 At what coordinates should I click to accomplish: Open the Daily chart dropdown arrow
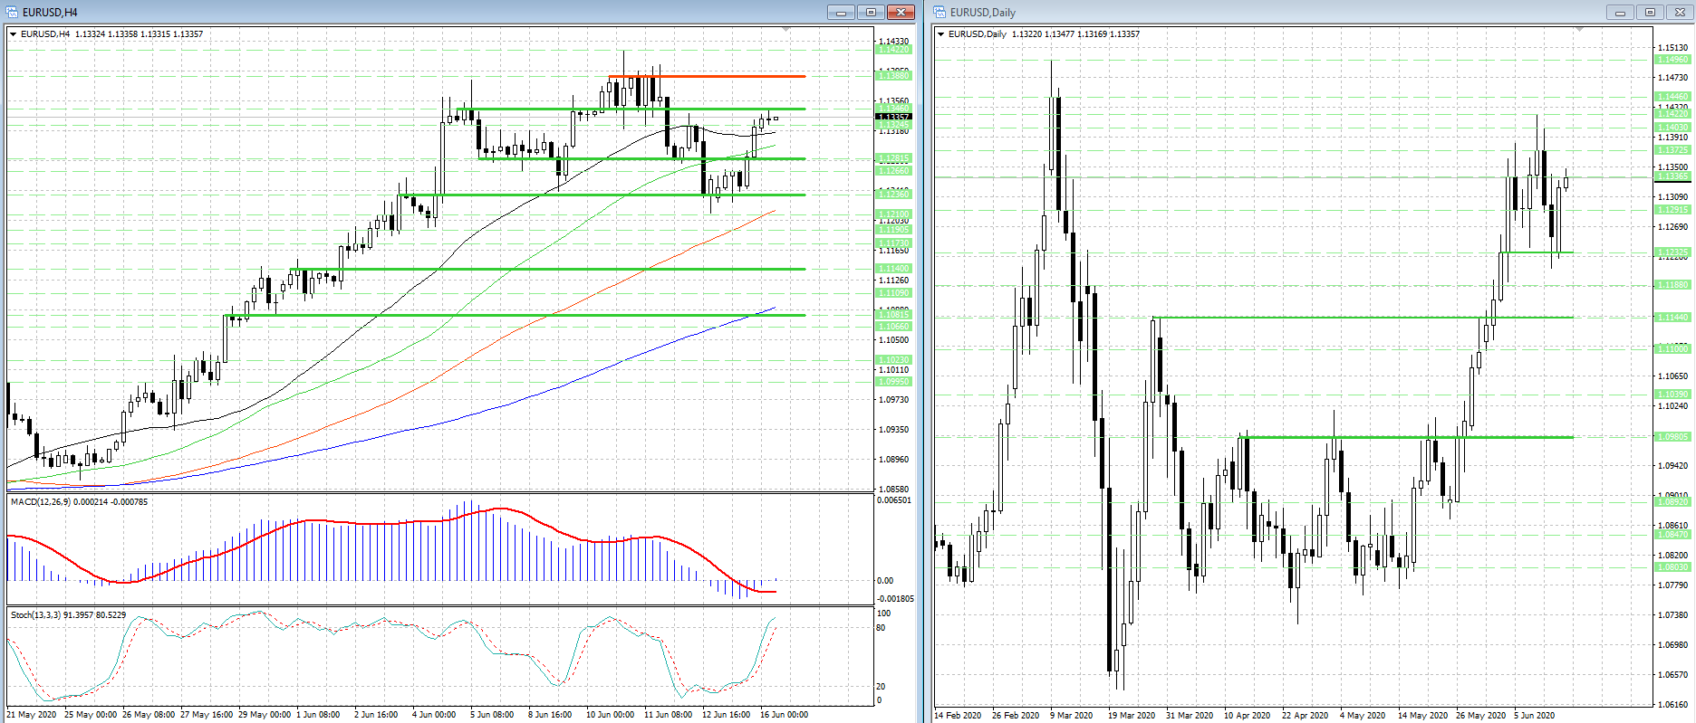tap(941, 34)
